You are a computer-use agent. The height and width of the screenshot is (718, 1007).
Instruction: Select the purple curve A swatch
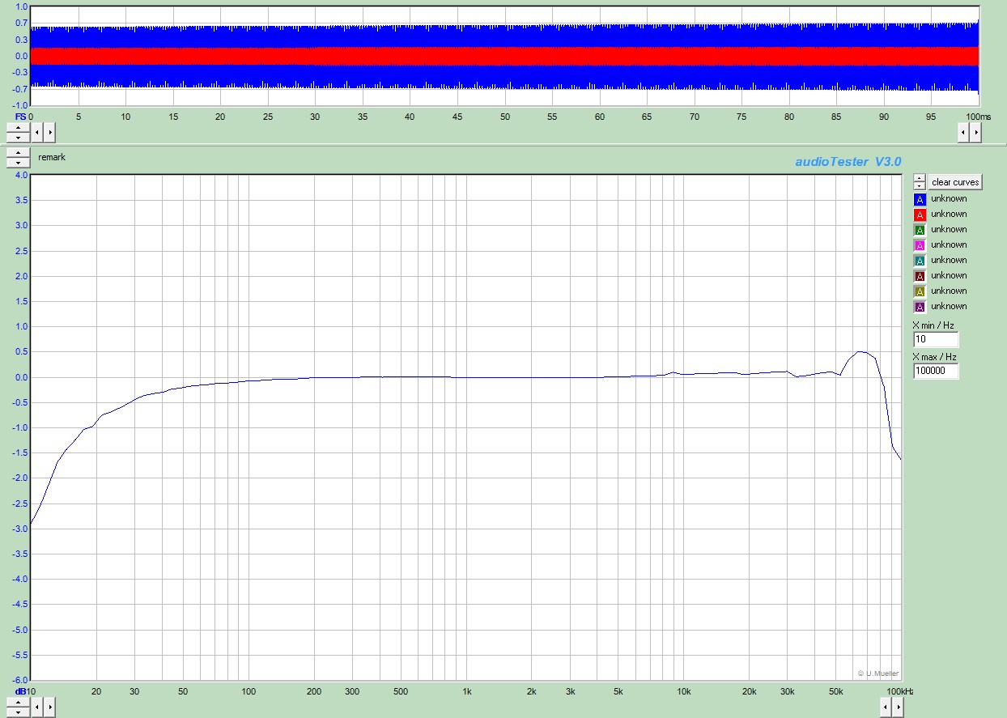(x=920, y=307)
